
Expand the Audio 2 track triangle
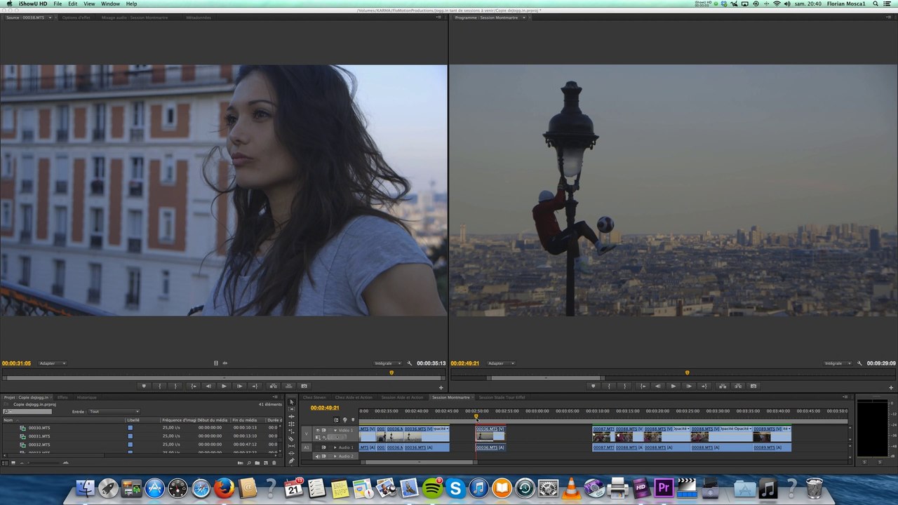pyautogui.click(x=335, y=457)
